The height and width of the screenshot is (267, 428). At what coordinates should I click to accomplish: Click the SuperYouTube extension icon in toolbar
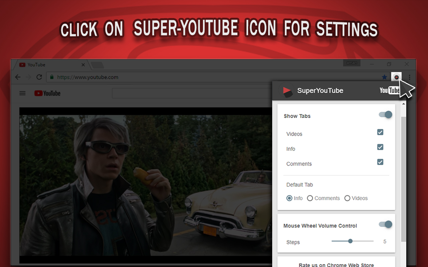coord(397,77)
